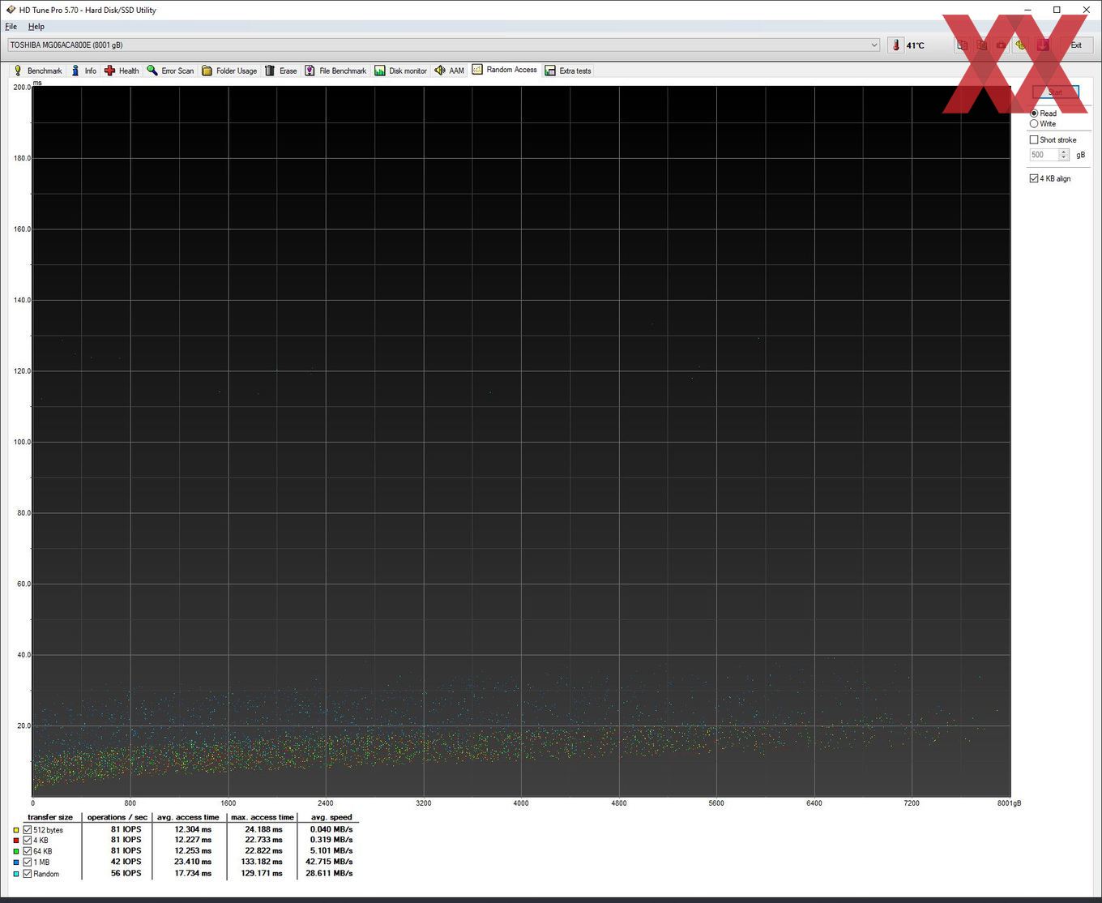Click the 56 IOPS value in Random row
Screen dimensions: 1102x903
pos(126,873)
